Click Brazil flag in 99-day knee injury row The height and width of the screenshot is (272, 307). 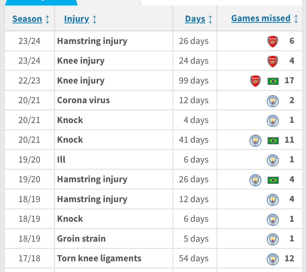(x=273, y=81)
